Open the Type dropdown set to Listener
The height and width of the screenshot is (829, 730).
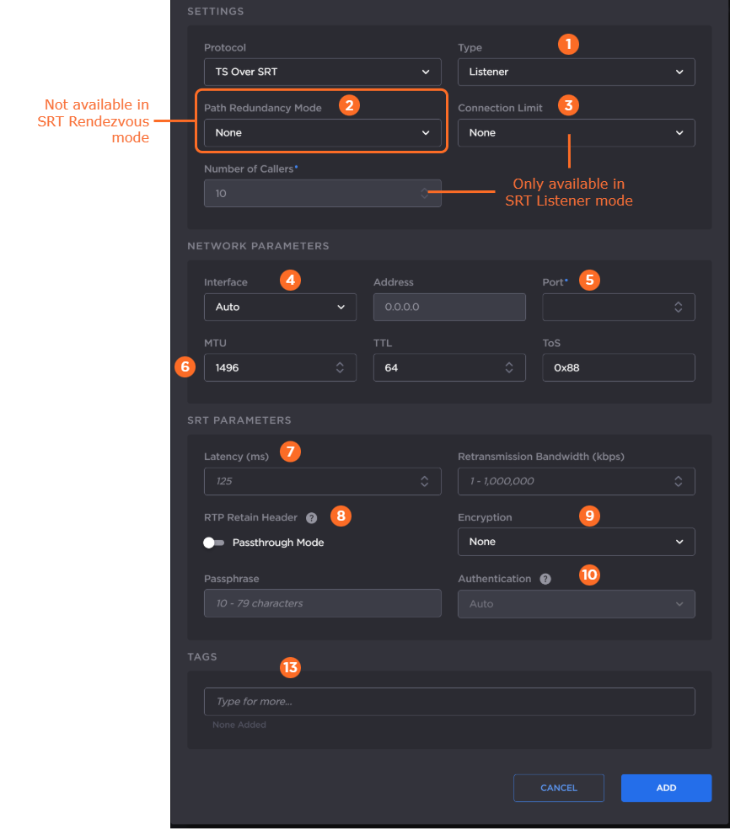click(576, 72)
